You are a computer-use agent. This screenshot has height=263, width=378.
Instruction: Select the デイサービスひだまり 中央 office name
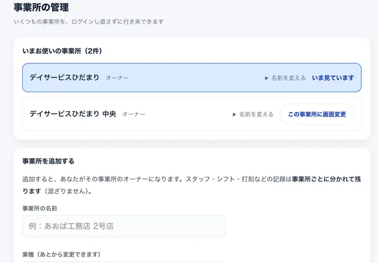[73, 114]
